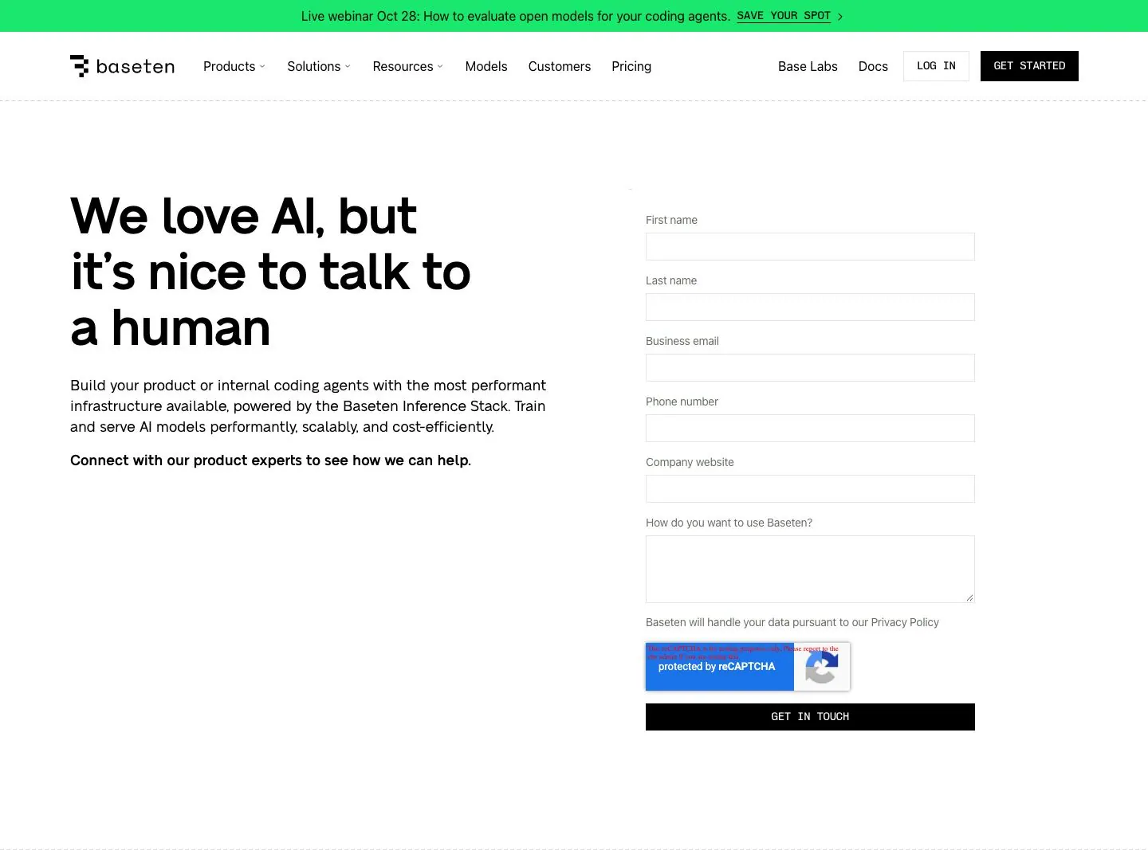The height and width of the screenshot is (850, 1148).
Task: Click the 'protected by reCAPTCHA' badge
Action: coord(748,667)
